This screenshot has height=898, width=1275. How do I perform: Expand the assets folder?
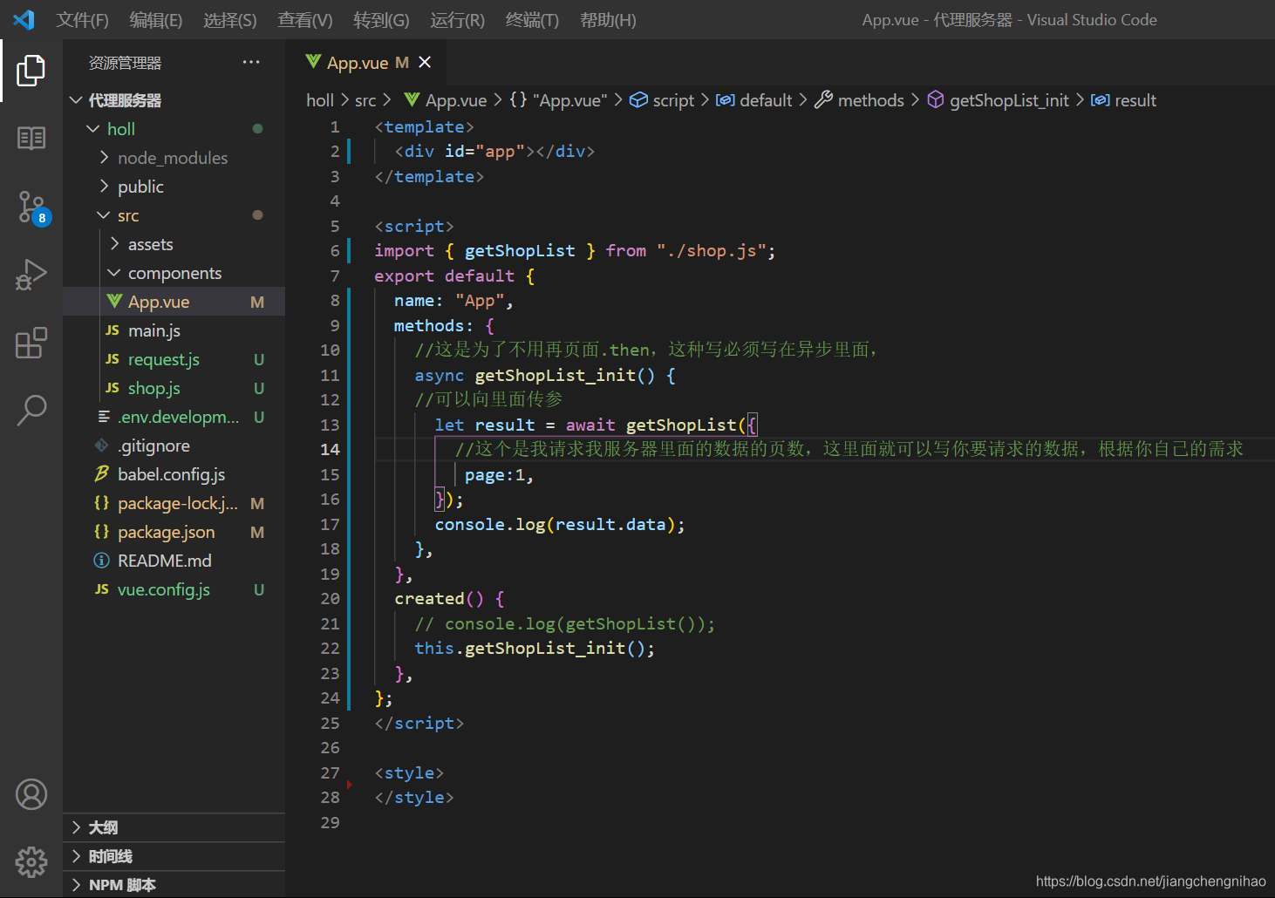click(x=114, y=244)
